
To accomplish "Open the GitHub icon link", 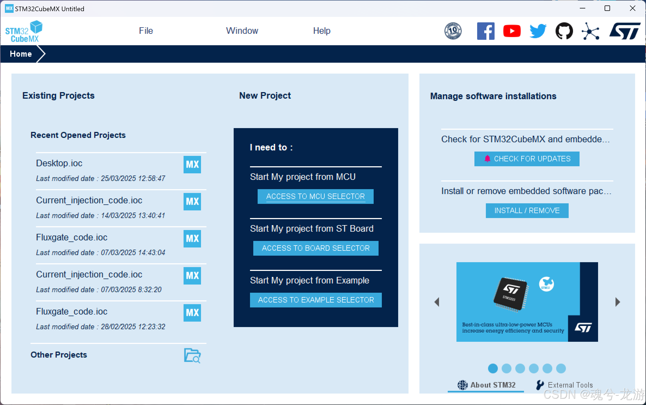I will click(564, 31).
